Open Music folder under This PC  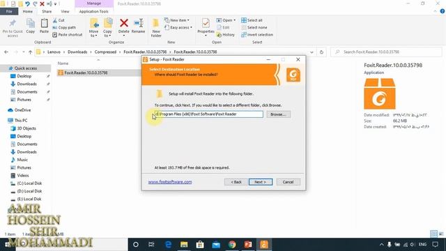point(22,160)
